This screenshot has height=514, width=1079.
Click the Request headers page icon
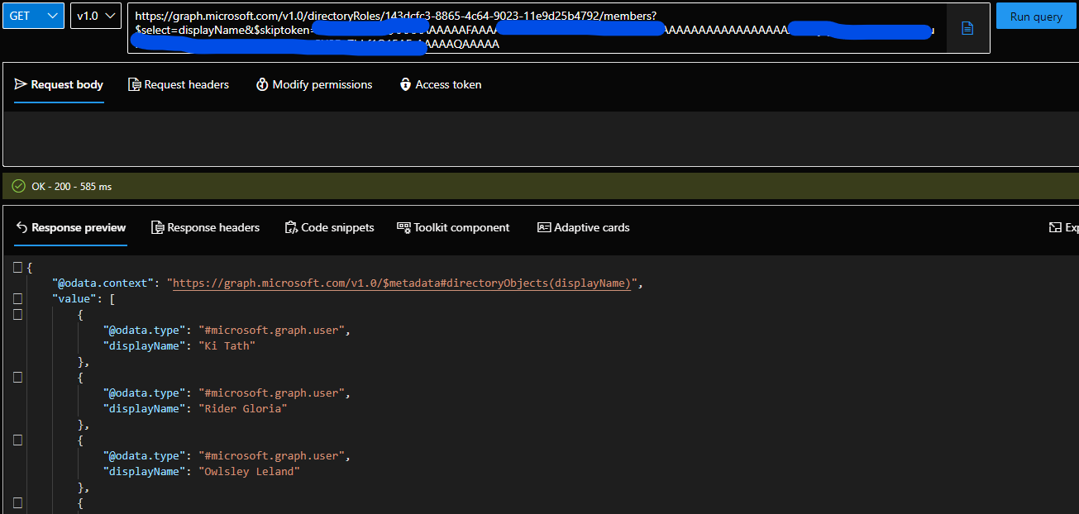coord(132,84)
